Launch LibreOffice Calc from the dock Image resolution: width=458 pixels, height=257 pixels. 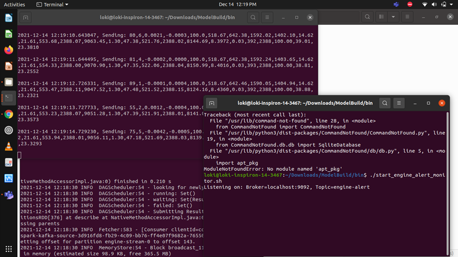(x=9, y=34)
